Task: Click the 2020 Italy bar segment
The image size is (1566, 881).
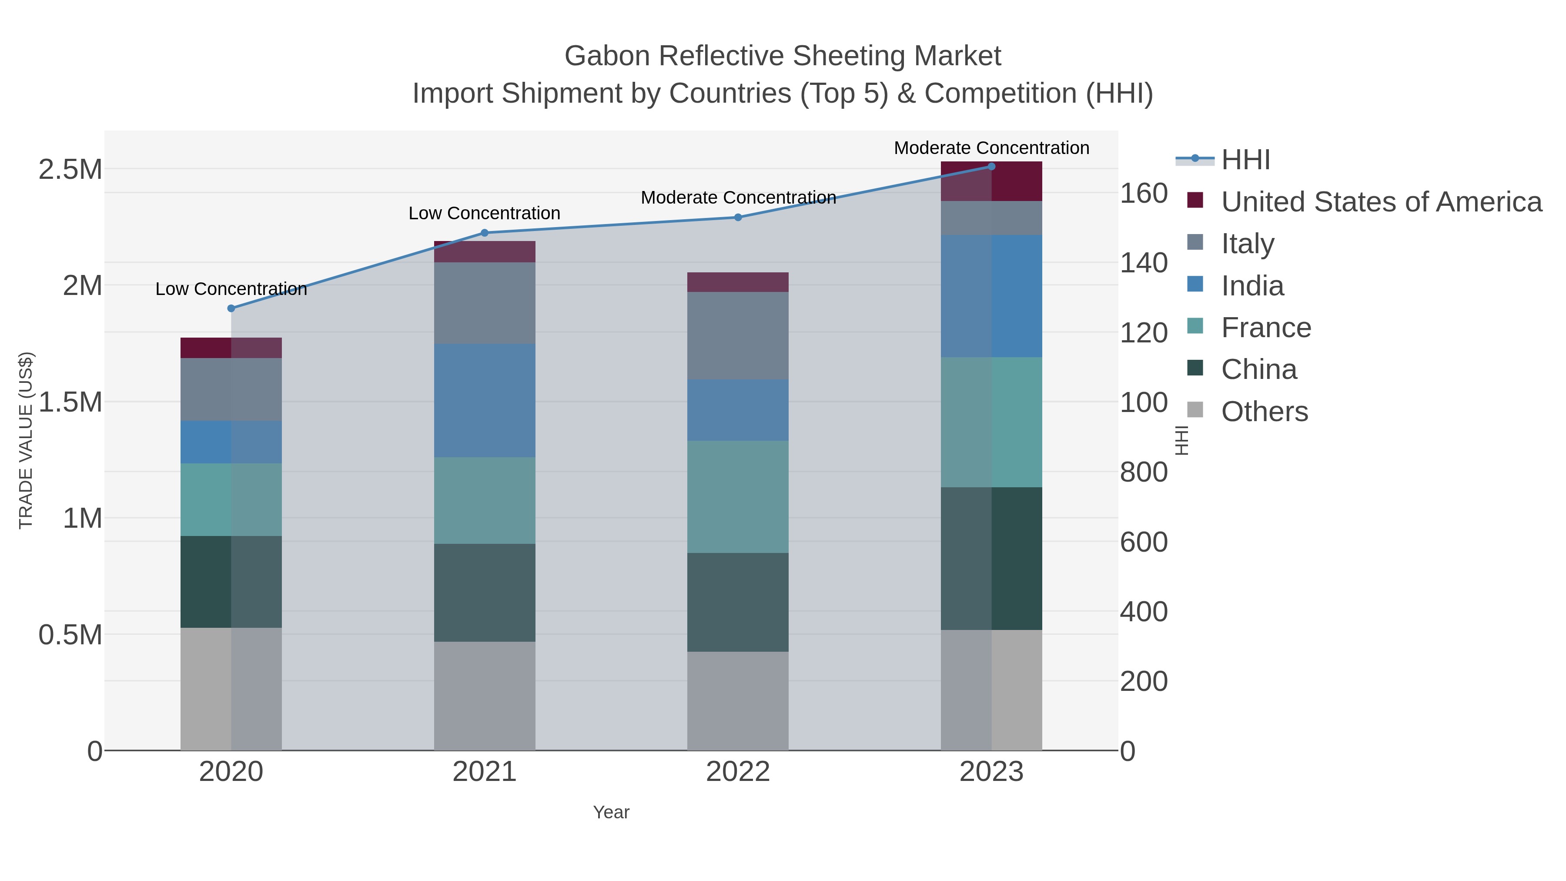Action: (x=231, y=389)
